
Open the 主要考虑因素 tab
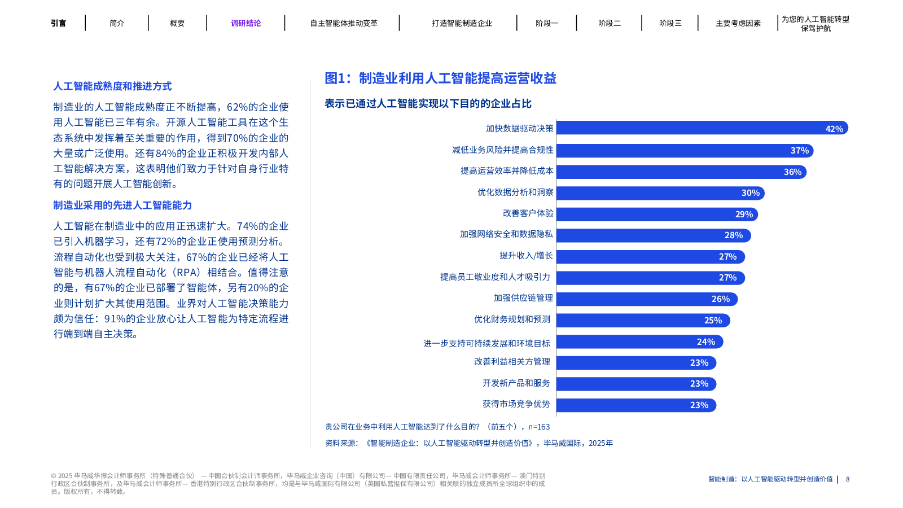(738, 23)
